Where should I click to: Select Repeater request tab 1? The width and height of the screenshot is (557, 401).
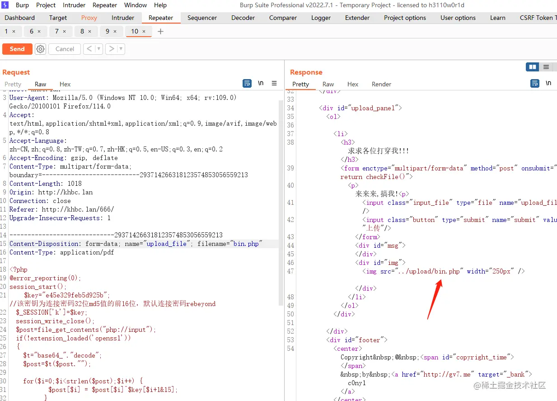click(6, 31)
